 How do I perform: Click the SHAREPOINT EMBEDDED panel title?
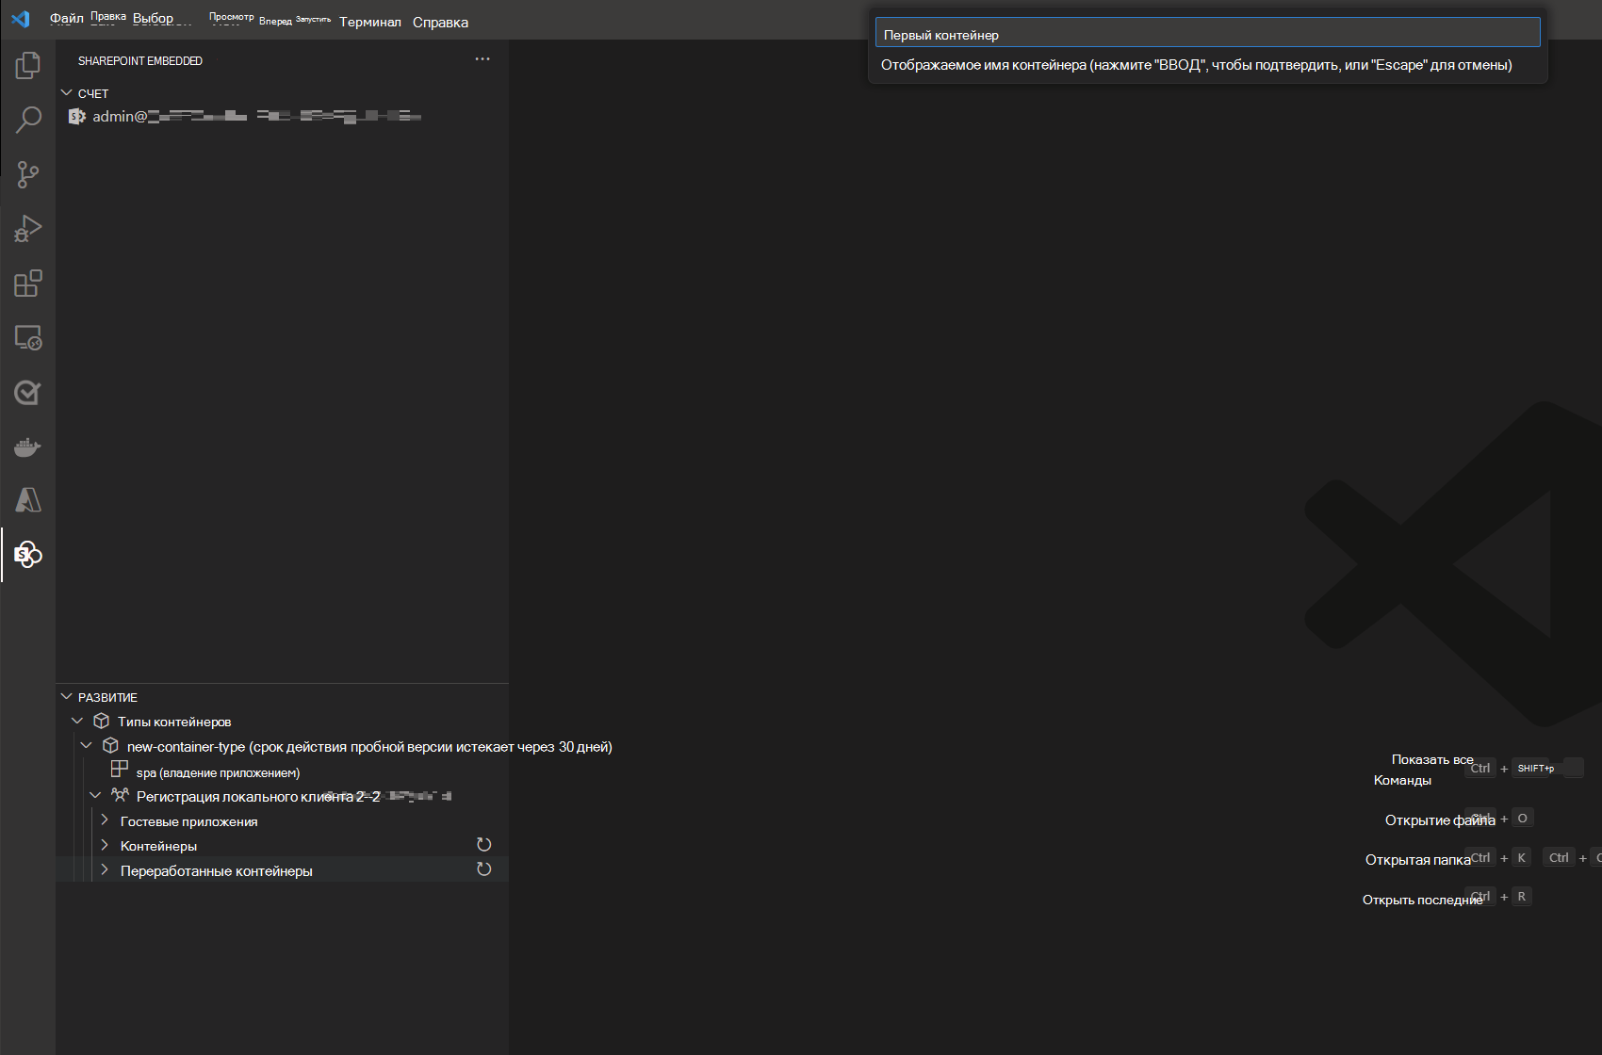pyautogui.click(x=140, y=60)
